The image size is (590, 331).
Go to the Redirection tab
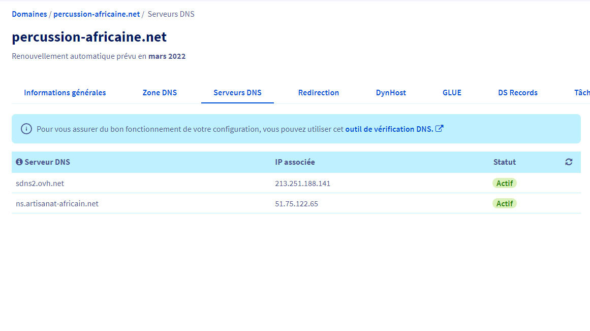click(319, 93)
